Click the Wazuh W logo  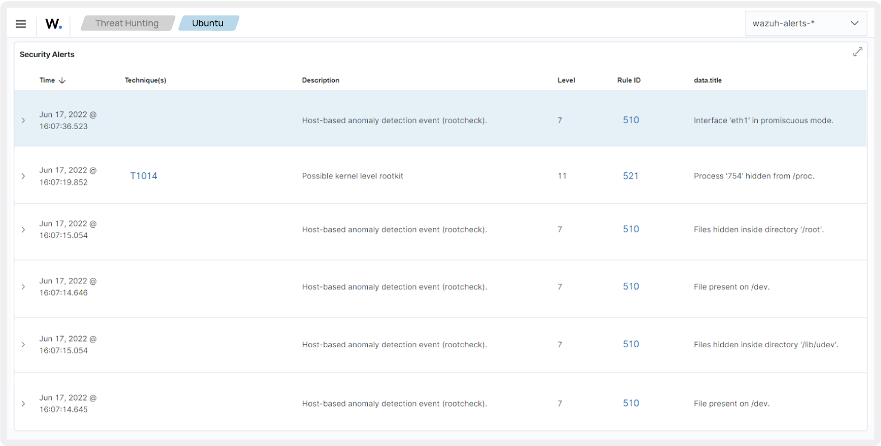53,23
